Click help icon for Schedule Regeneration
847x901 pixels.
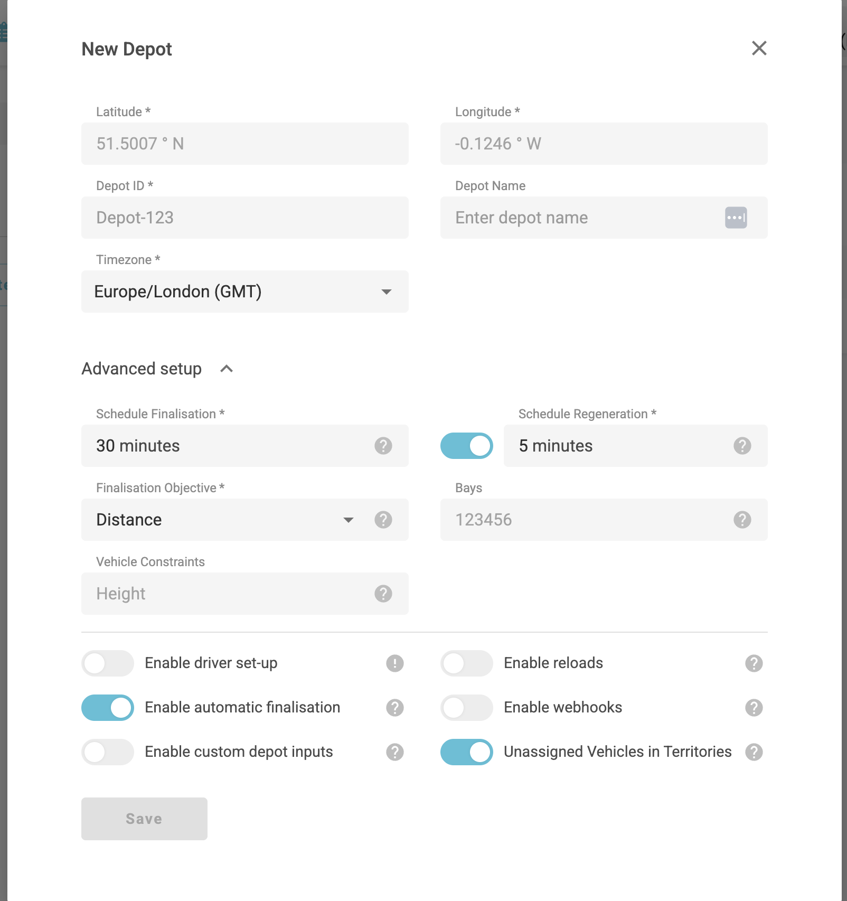[x=742, y=446]
